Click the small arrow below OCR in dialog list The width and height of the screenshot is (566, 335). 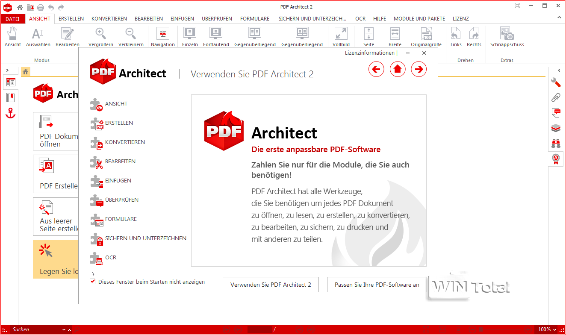pyautogui.click(x=93, y=273)
